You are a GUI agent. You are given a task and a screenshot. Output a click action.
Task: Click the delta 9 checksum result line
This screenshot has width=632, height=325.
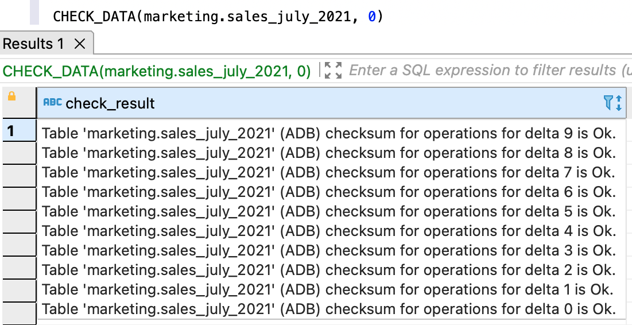point(328,133)
